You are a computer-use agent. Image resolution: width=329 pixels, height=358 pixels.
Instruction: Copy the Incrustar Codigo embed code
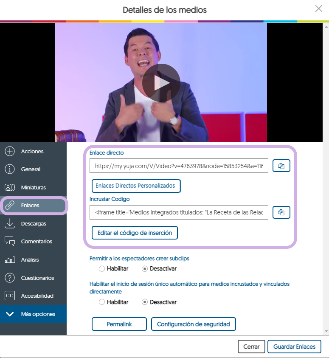pyautogui.click(x=281, y=212)
